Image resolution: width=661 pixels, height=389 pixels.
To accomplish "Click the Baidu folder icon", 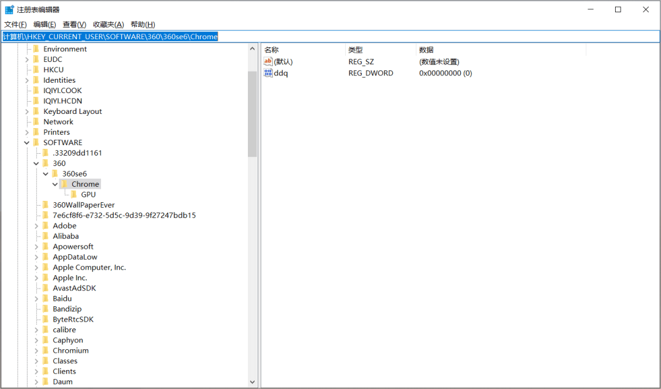I will pos(45,299).
